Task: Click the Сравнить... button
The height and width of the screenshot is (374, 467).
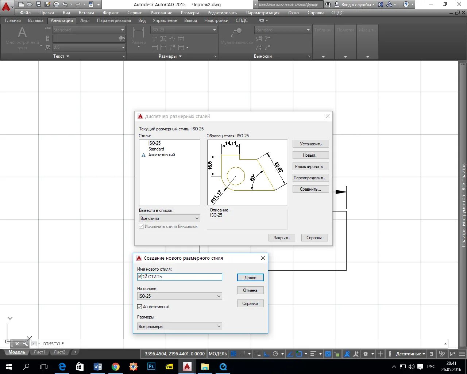Action: tap(311, 189)
